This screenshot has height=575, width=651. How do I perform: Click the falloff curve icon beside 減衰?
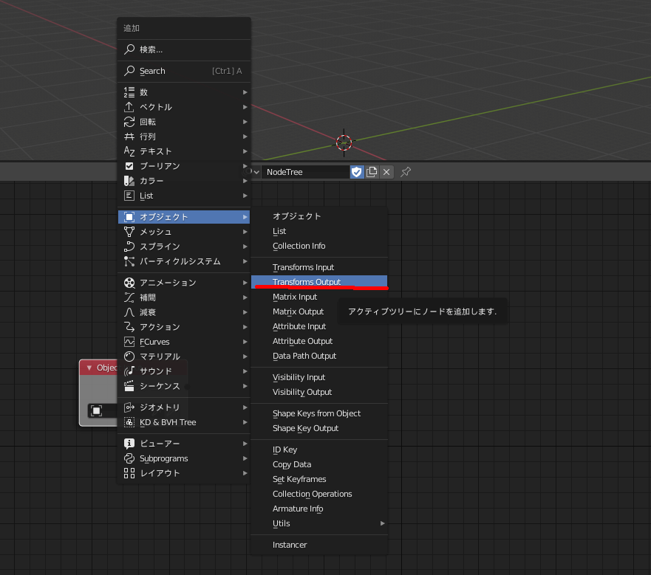point(129,312)
